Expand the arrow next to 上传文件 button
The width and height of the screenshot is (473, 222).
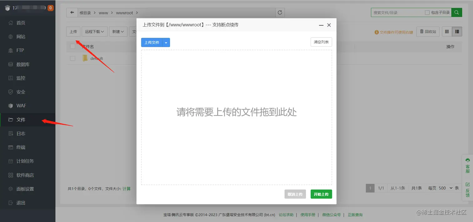click(166, 42)
